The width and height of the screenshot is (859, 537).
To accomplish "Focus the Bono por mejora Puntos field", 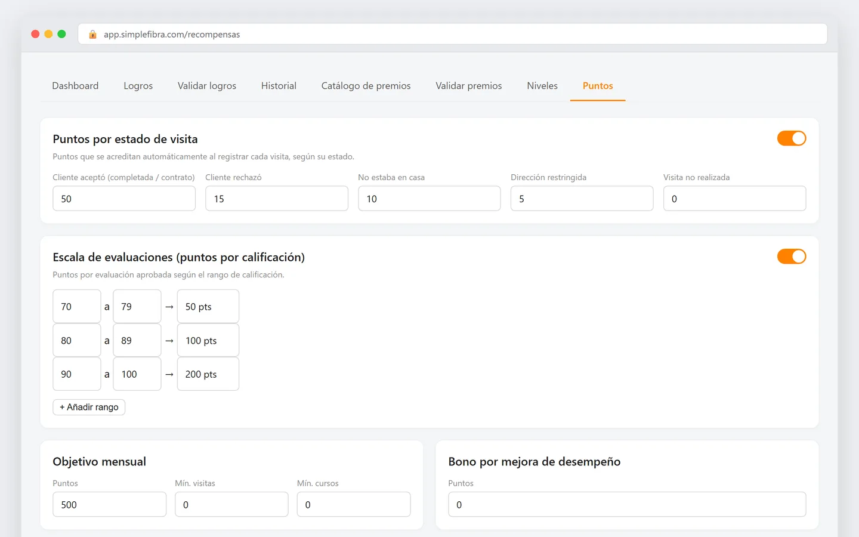I will pos(628,505).
